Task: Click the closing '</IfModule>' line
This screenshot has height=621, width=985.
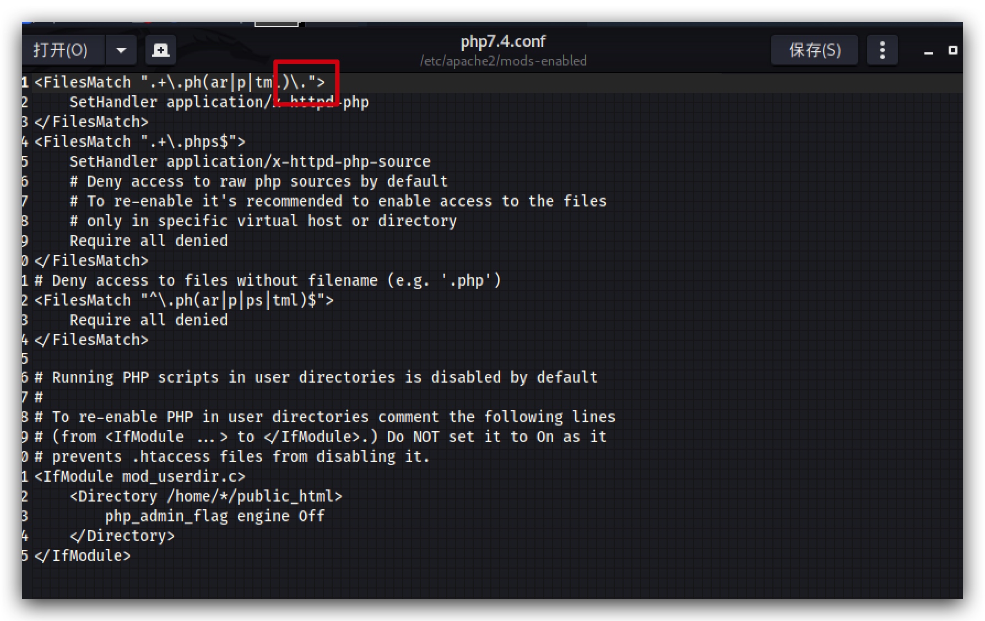Action: (x=83, y=556)
